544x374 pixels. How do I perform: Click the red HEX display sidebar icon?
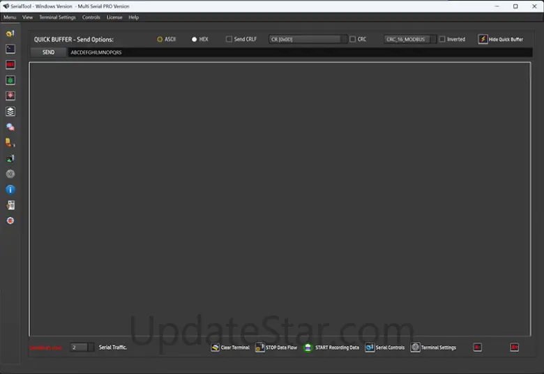(10, 65)
